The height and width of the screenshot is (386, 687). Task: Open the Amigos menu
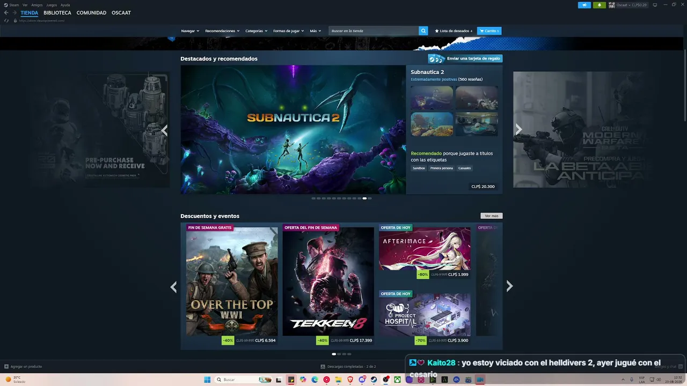click(37, 5)
